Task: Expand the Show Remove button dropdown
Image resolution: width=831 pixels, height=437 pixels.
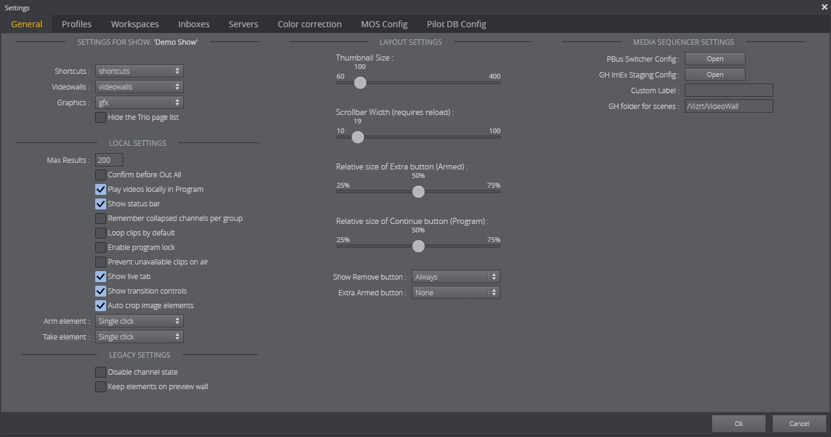Action: (456, 277)
